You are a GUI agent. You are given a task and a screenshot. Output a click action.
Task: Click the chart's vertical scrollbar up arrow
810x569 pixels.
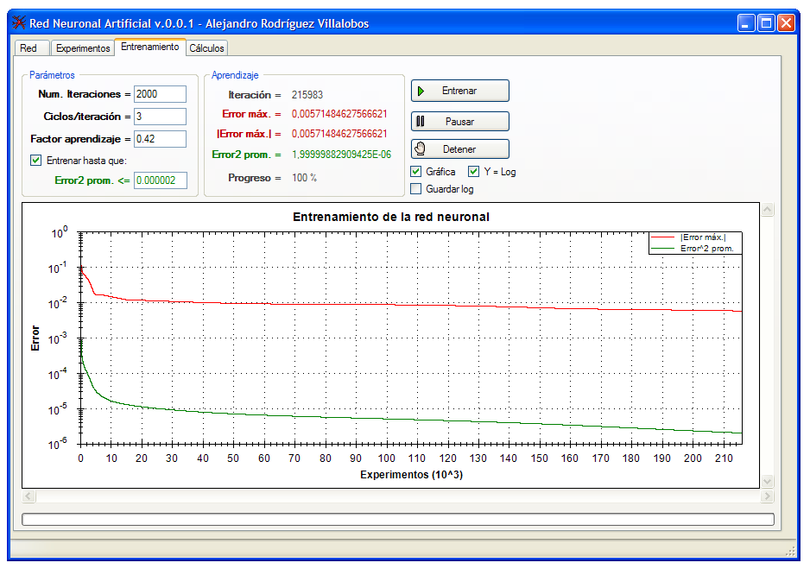tap(767, 210)
